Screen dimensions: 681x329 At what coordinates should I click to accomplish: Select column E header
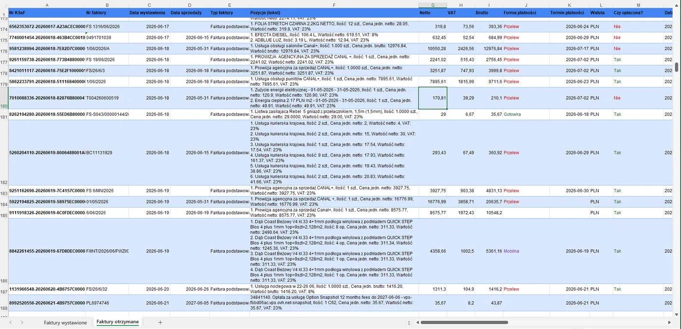(229, 5)
